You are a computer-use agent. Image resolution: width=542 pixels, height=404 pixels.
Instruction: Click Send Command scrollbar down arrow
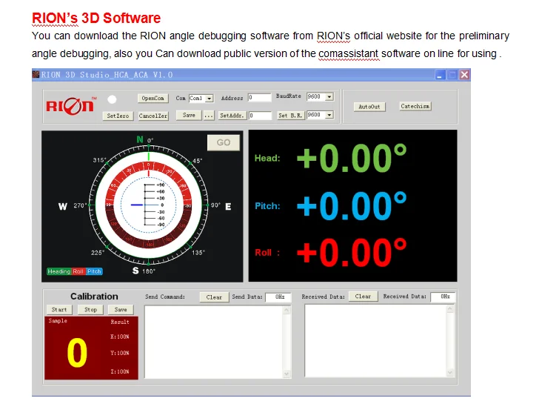(287, 374)
